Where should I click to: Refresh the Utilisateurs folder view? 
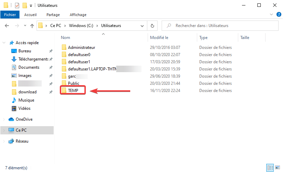click(x=152, y=26)
